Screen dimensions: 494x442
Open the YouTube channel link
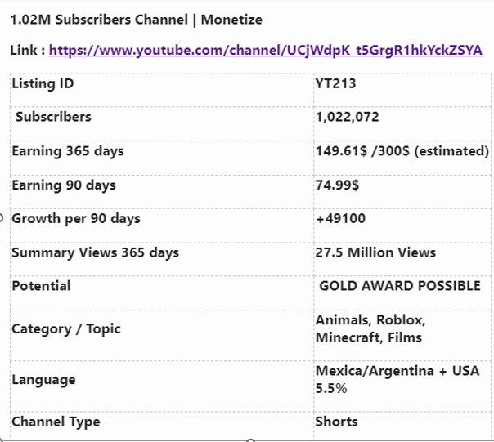click(265, 51)
